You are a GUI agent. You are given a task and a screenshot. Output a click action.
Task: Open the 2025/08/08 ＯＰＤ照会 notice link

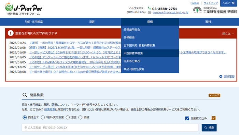tap(75, 72)
